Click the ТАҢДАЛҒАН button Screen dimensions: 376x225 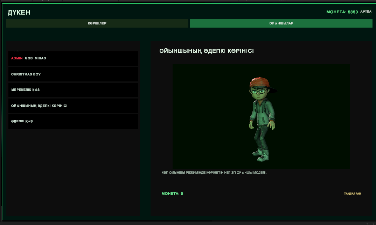point(352,194)
